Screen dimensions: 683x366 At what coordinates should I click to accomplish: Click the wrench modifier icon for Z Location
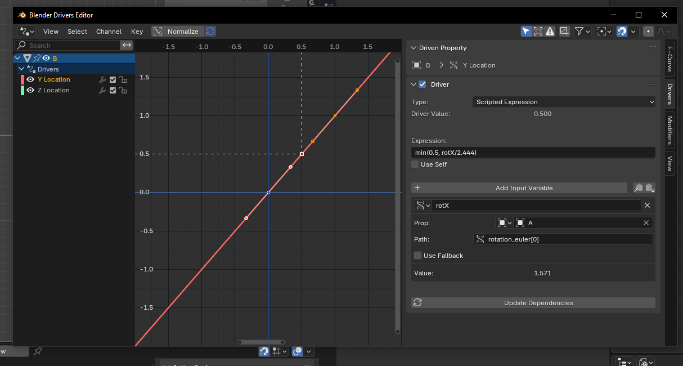102,91
